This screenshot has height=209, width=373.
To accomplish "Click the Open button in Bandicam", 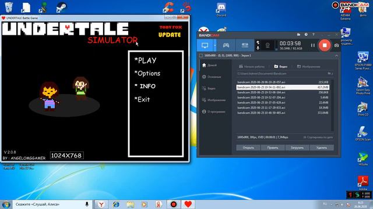I will (248, 147).
